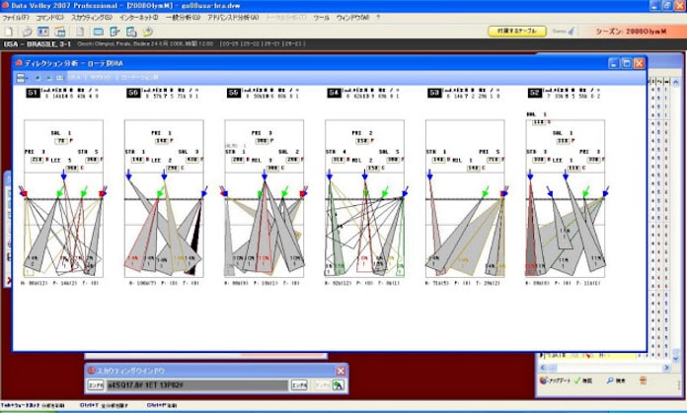Click the new file toolbar icon
Screen dimensions: 687x413
[8, 32]
